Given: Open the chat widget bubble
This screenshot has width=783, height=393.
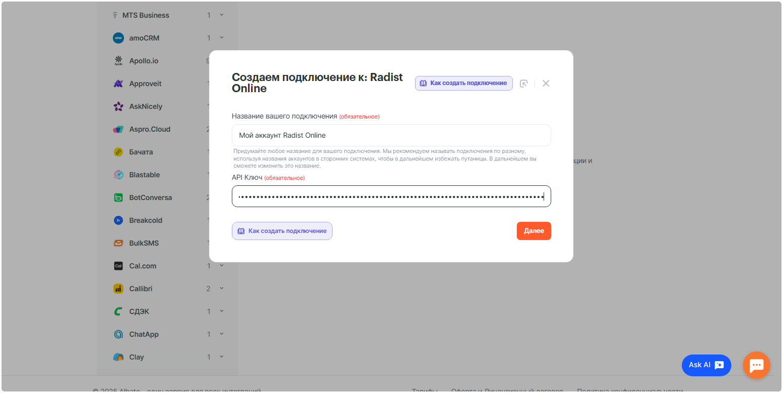Looking at the screenshot, I should 756,365.
